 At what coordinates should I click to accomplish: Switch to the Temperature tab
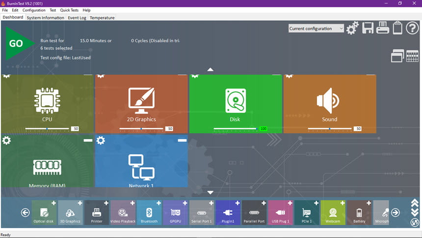pos(102,18)
